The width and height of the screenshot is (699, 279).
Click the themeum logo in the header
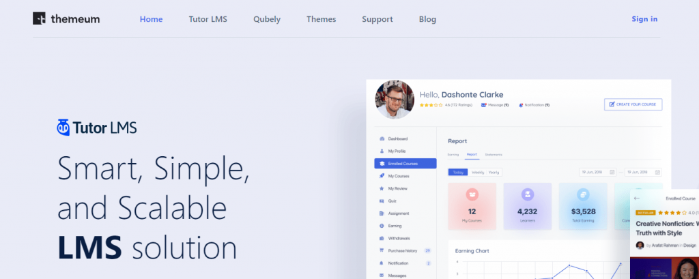66,18
